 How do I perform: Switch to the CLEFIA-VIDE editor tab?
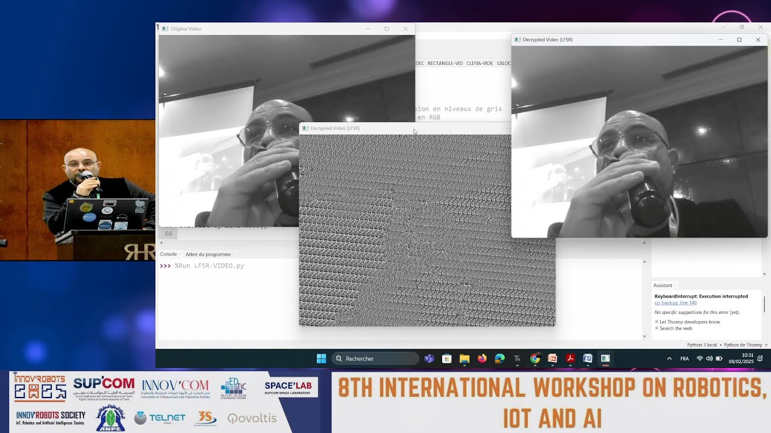coord(479,63)
